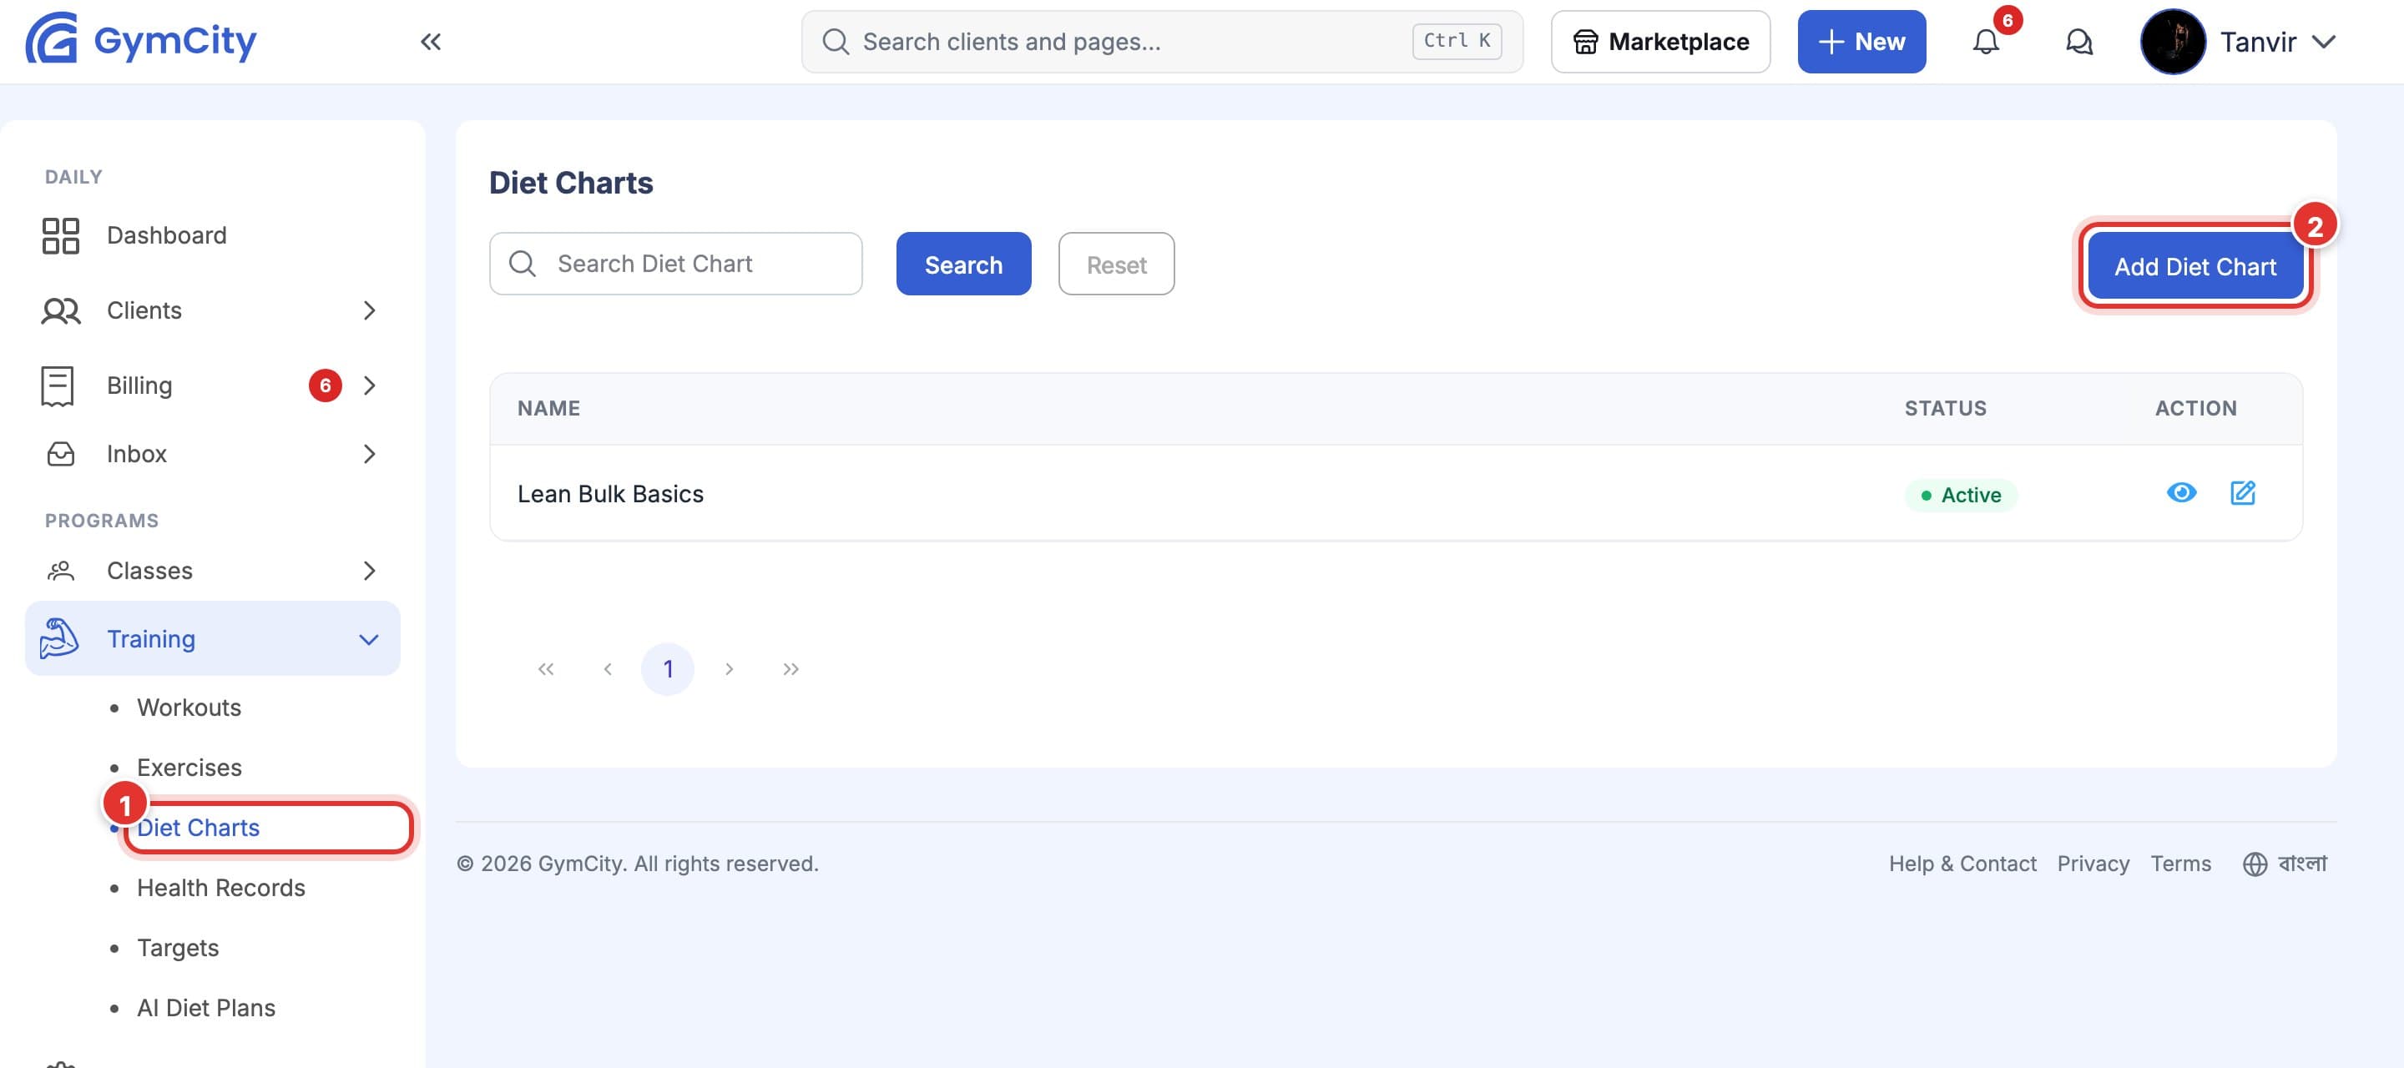Click into Search Diet Chart field

[x=675, y=264]
